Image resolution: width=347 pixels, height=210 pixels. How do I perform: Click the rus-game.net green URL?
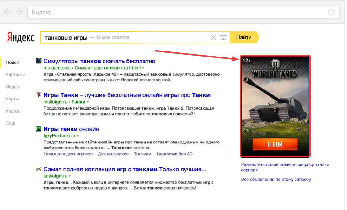point(57,68)
